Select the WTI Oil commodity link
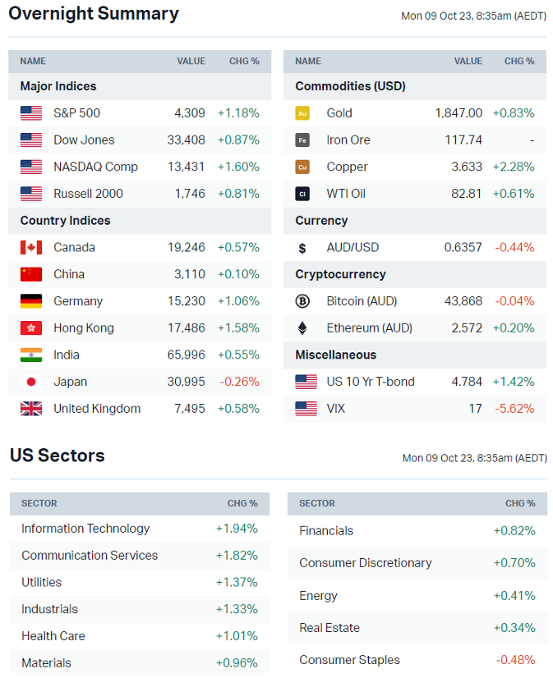 [346, 194]
